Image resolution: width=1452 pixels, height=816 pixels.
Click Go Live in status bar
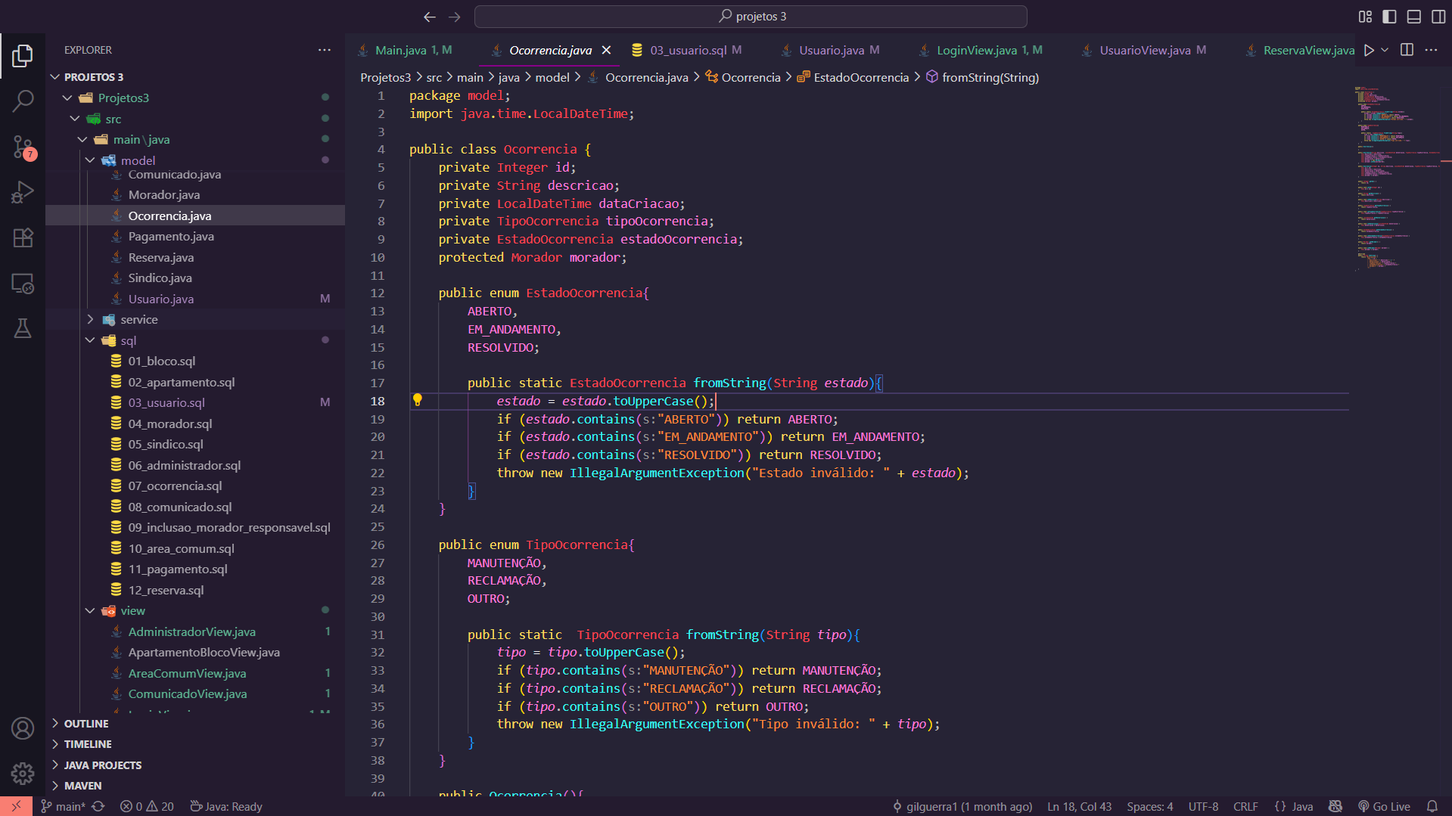(x=1384, y=806)
